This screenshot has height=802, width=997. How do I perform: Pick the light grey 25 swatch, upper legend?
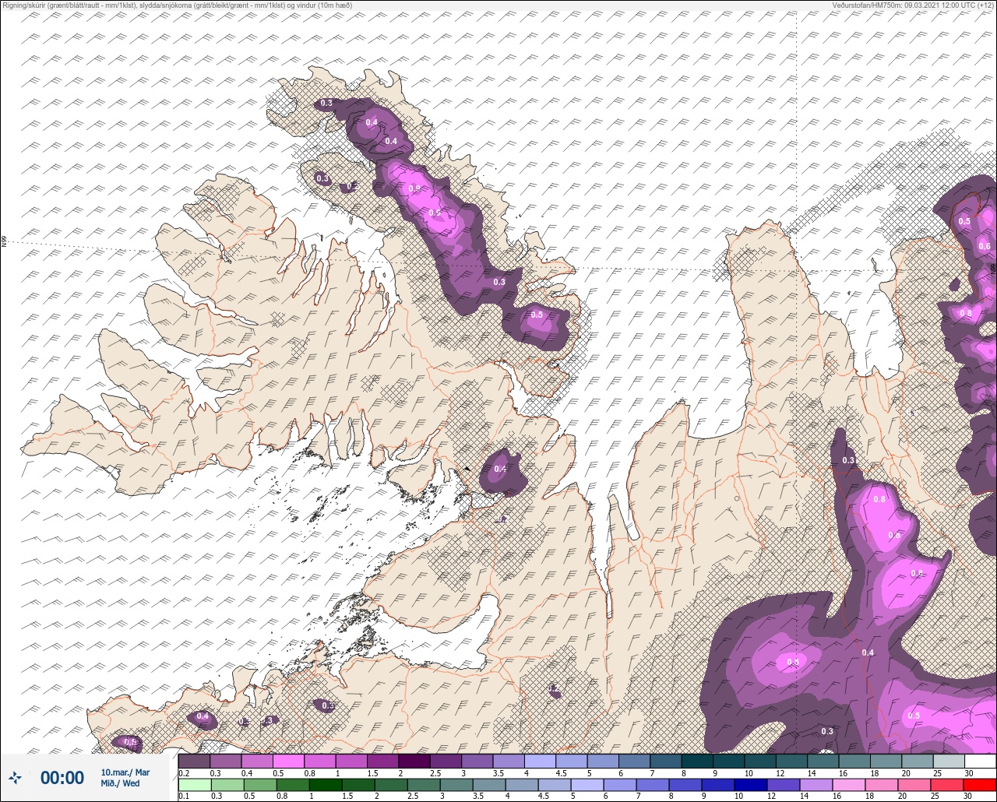point(949,761)
